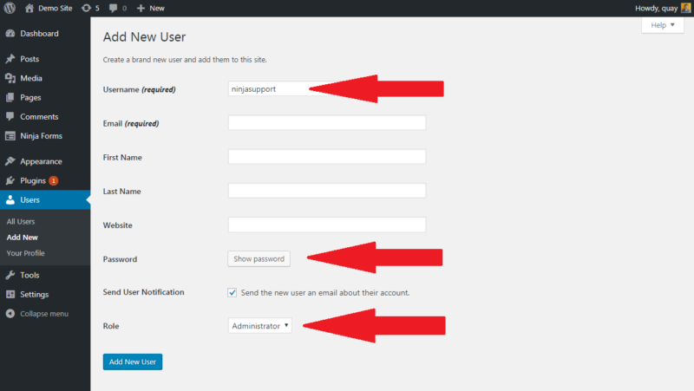694x391 pixels.
Task: Click the Username input field
Action: coord(327,89)
